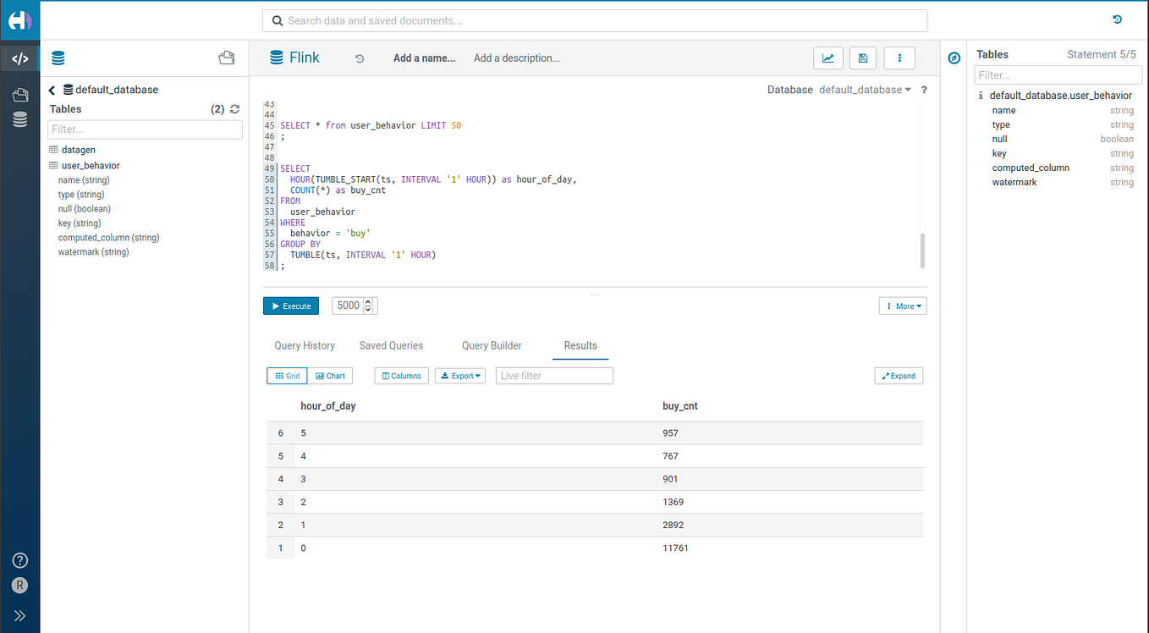Expand the results grid with Expand button

click(x=898, y=376)
